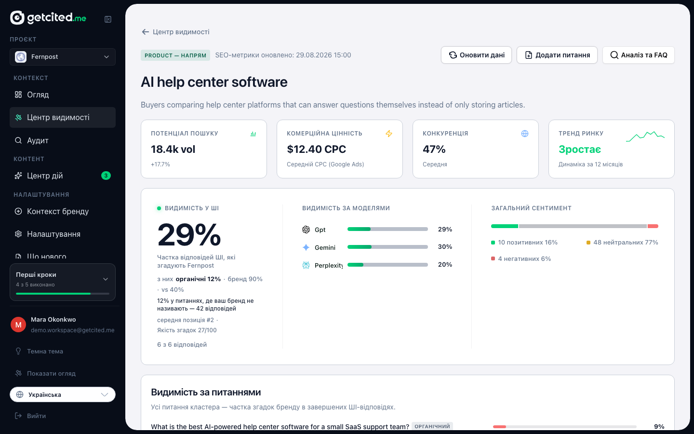694x434 pixels.
Task: Click the globe icon in Конкуренція card
Action: pyautogui.click(x=525, y=134)
